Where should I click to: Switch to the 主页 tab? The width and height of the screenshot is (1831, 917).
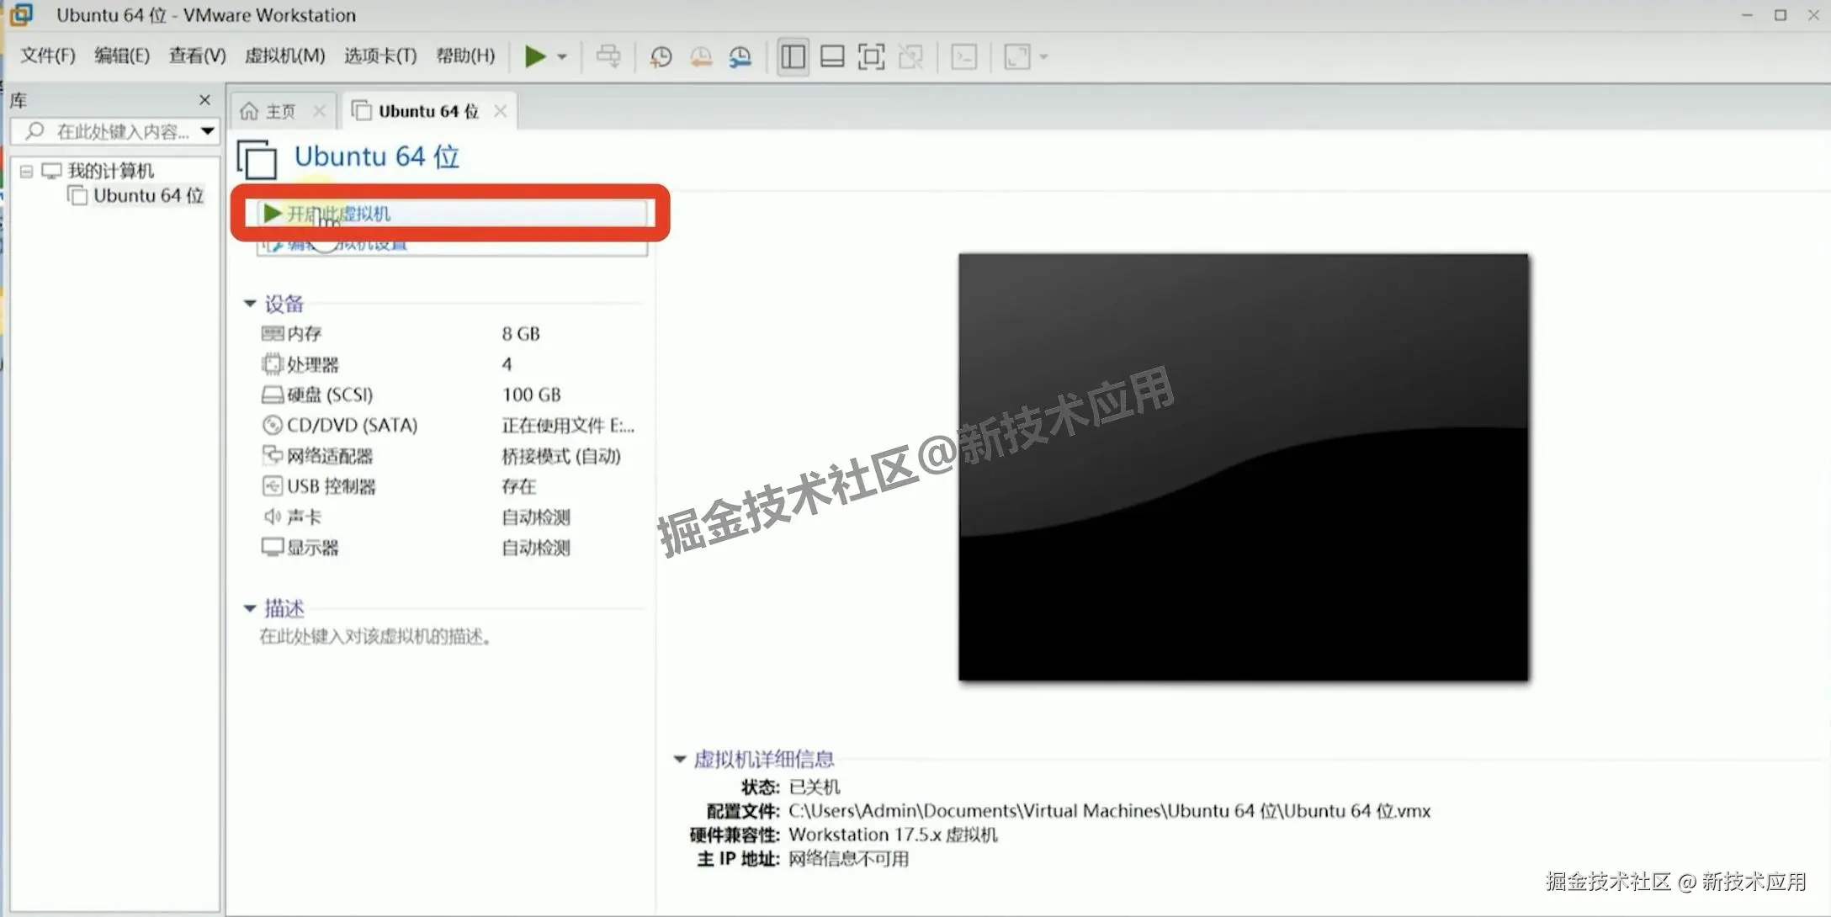(x=279, y=109)
